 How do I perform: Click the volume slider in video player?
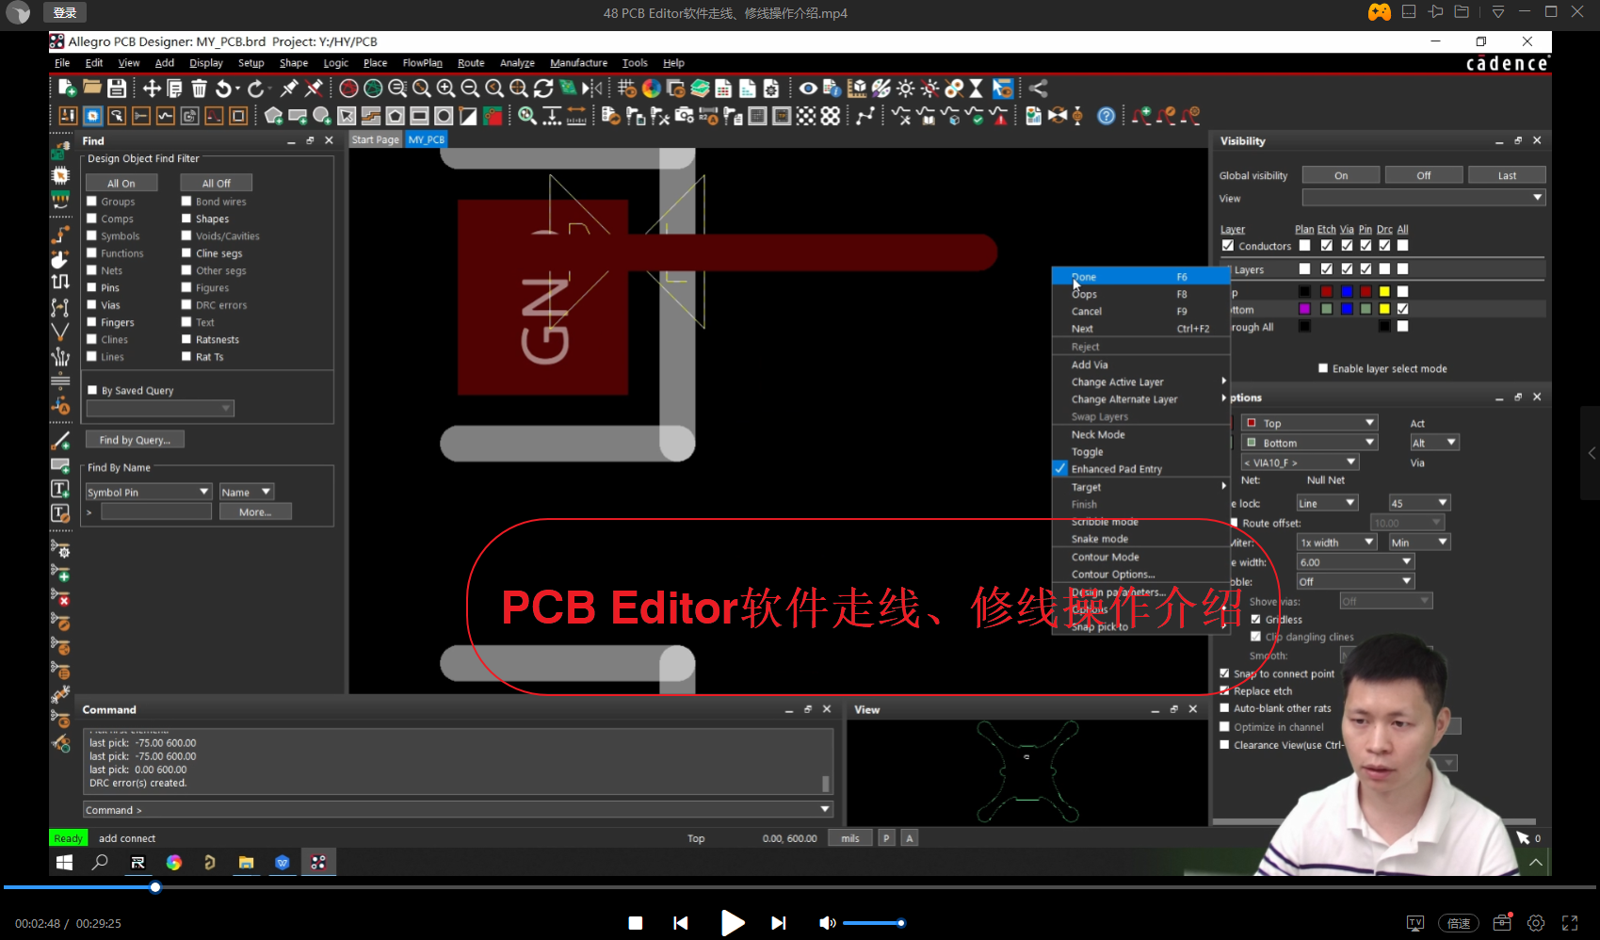tap(873, 923)
